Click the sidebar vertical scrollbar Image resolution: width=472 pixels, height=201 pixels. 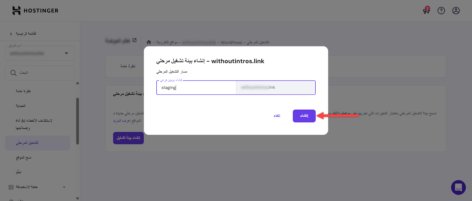tap(78, 121)
